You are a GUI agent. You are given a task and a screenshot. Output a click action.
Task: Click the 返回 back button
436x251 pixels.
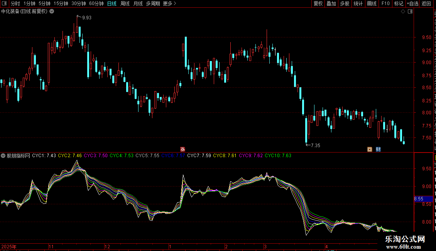pos(426,3)
